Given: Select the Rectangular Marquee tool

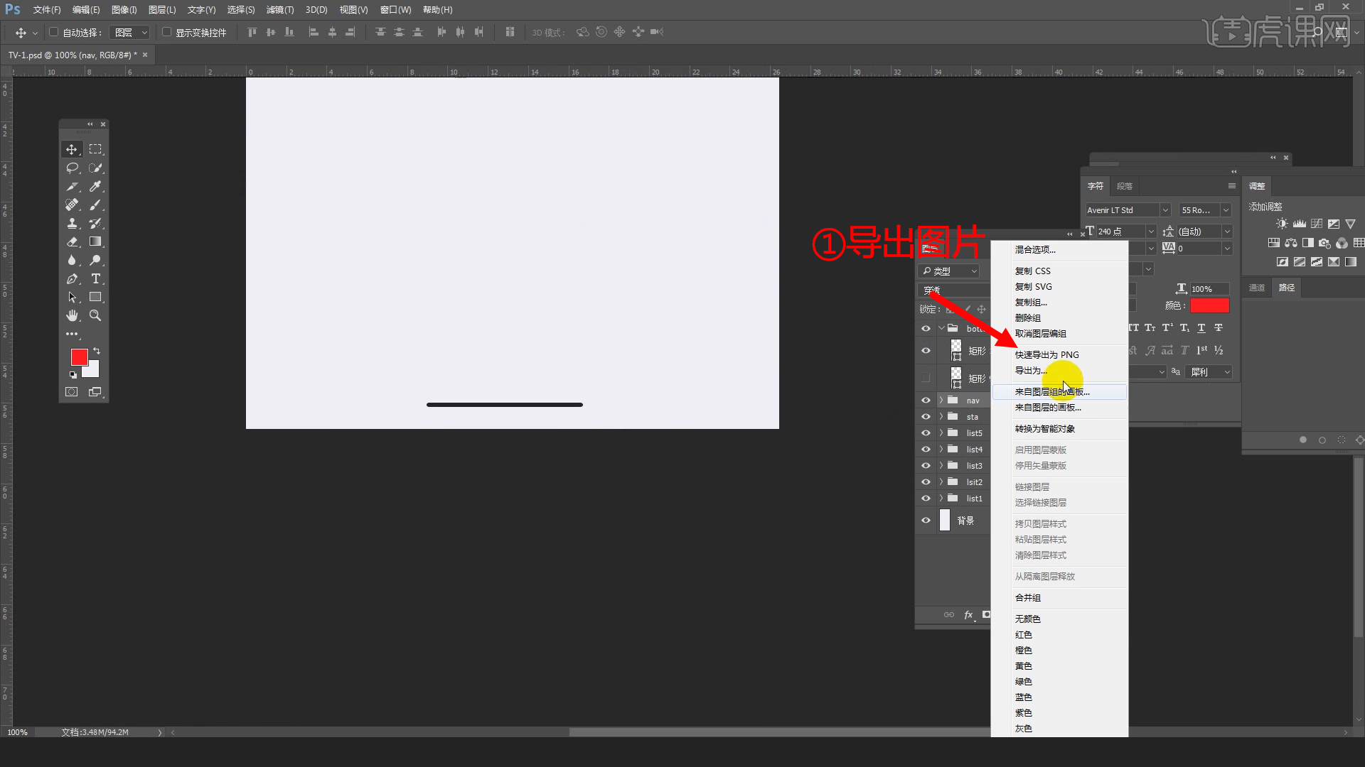Looking at the screenshot, I should 95,149.
